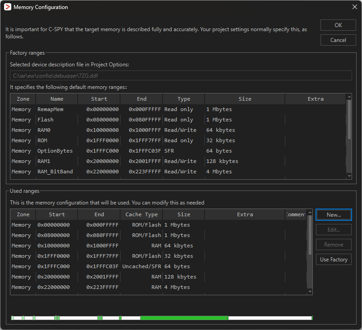Click the Factory ranges Zone column header

[23, 99]
